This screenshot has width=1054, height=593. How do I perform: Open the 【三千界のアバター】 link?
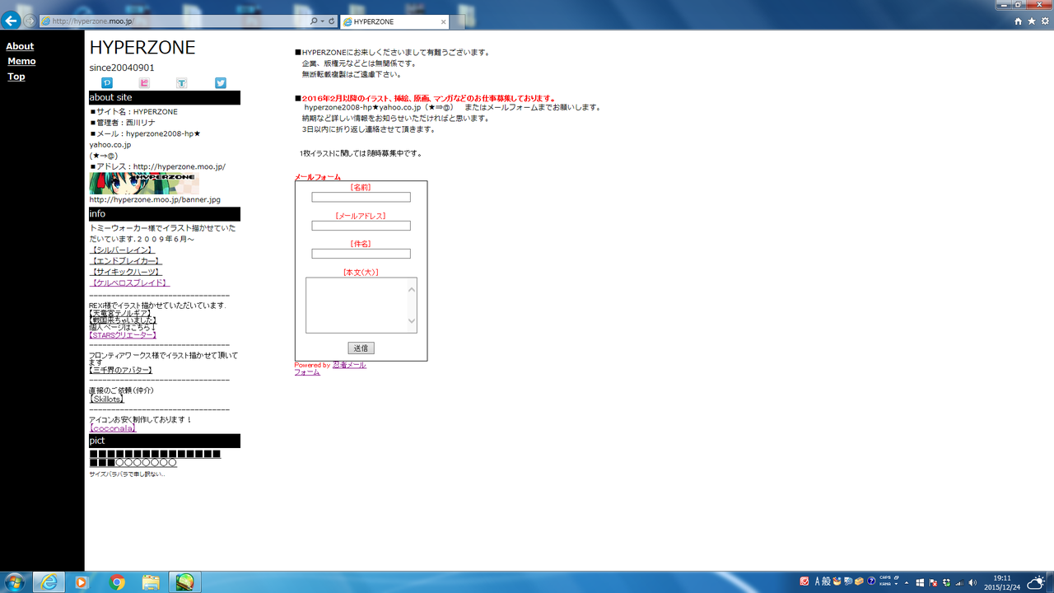point(121,370)
